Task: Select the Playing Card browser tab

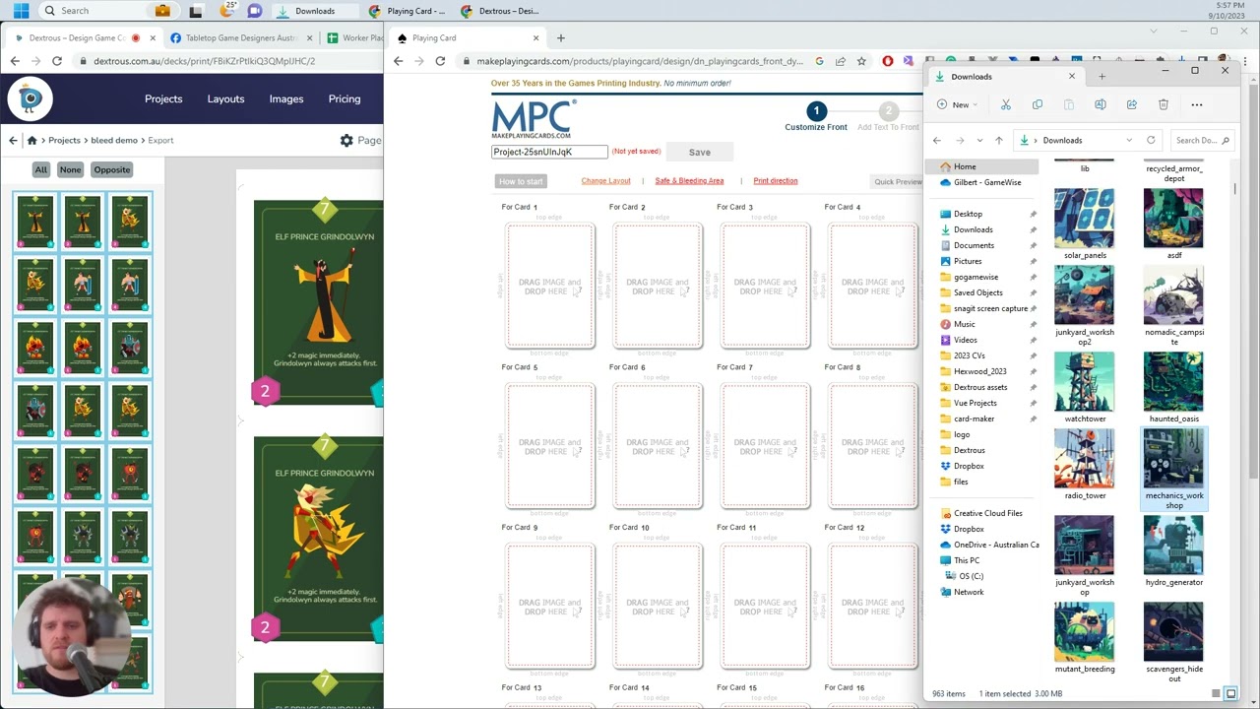Action: (x=468, y=38)
